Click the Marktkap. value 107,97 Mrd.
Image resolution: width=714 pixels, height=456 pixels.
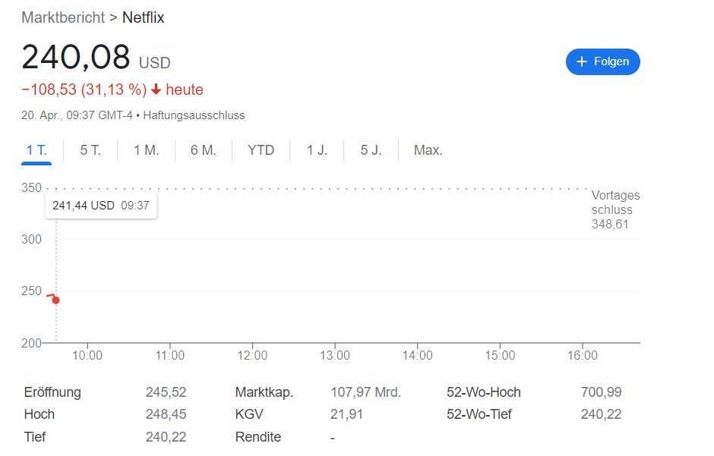[x=365, y=392]
